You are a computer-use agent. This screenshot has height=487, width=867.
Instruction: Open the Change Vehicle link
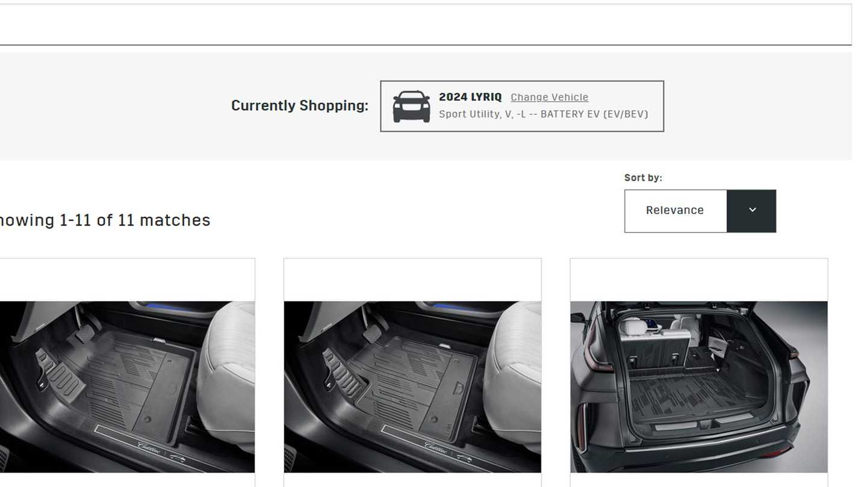click(548, 97)
